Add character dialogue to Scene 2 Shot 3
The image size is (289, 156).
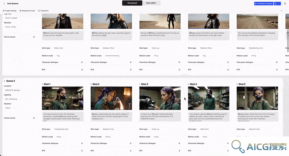[179, 143]
